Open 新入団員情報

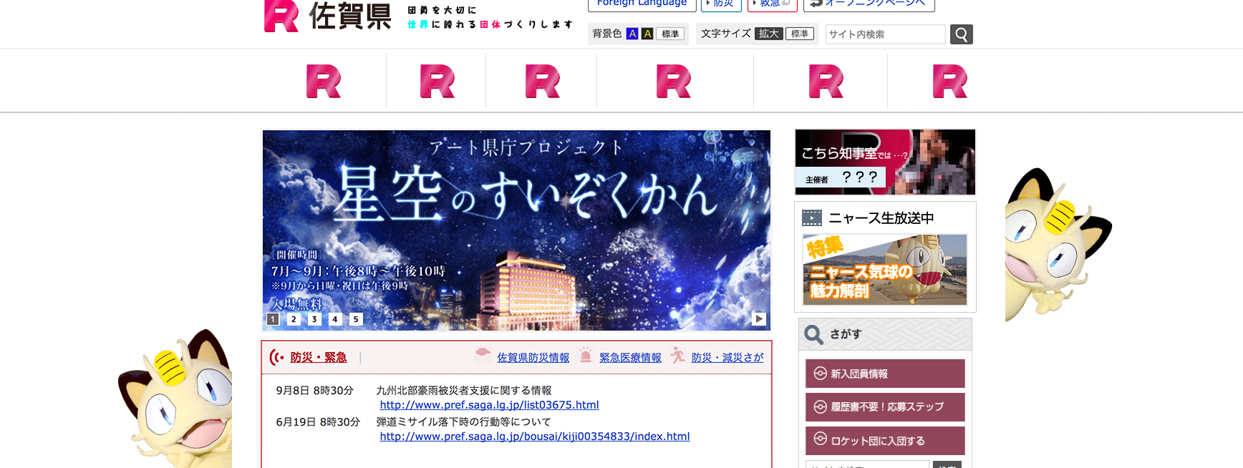click(x=885, y=374)
